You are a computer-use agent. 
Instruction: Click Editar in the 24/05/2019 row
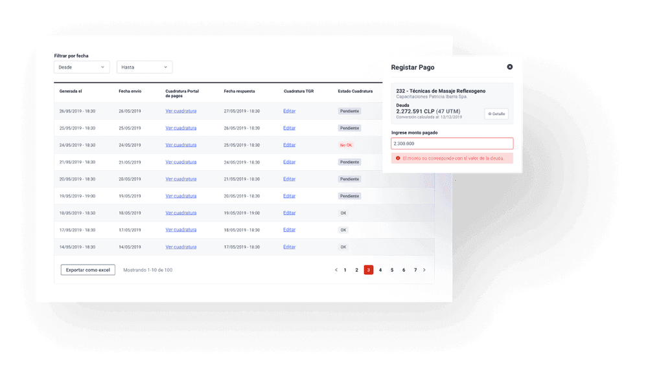tap(289, 145)
